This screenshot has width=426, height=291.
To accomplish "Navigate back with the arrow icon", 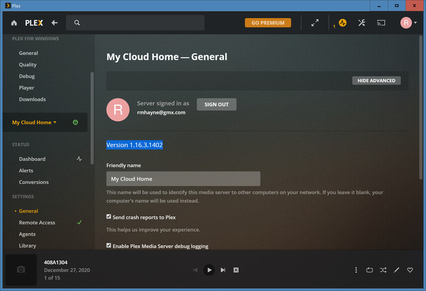I will [55, 23].
